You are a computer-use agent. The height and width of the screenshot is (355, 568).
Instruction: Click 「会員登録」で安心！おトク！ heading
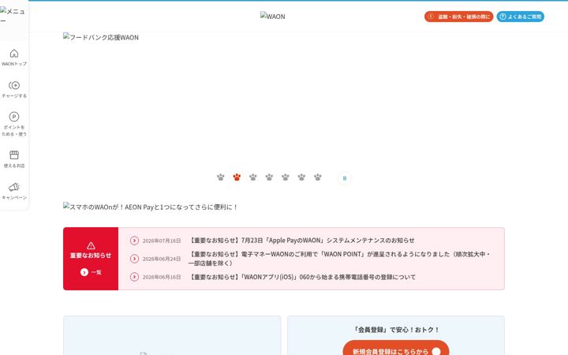coord(396,330)
